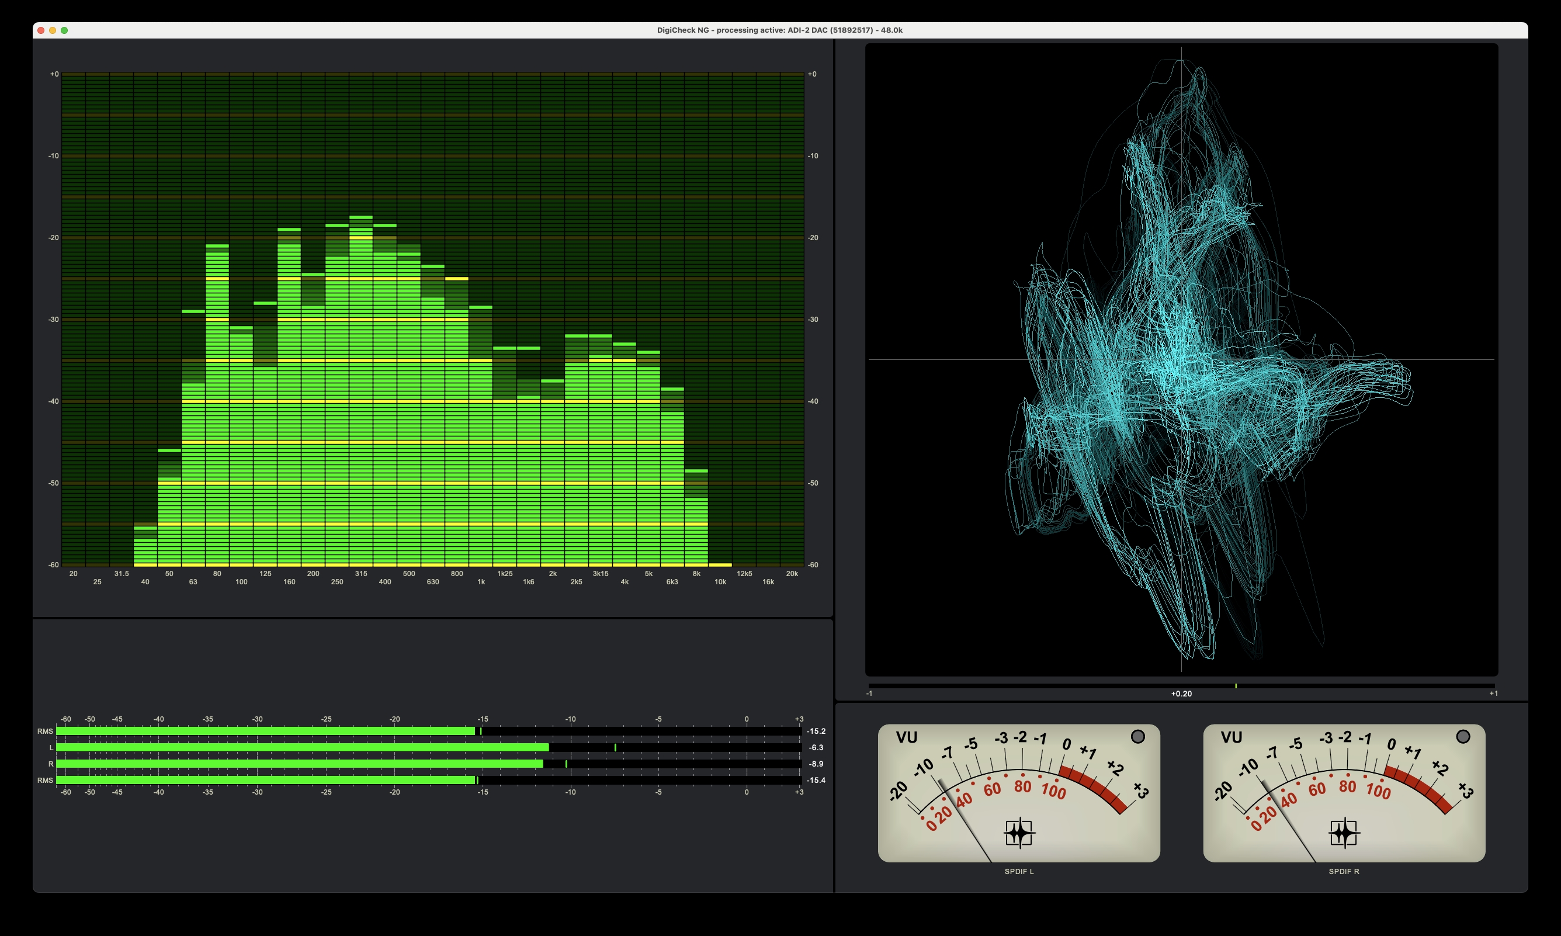Image resolution: width=1561 pixels, height=936 pixels.
Task: Click the green full-screen window button
Action: (64, 30)
